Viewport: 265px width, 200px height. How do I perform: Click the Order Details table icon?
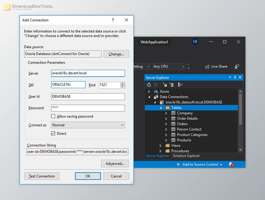tap(173, 119)
